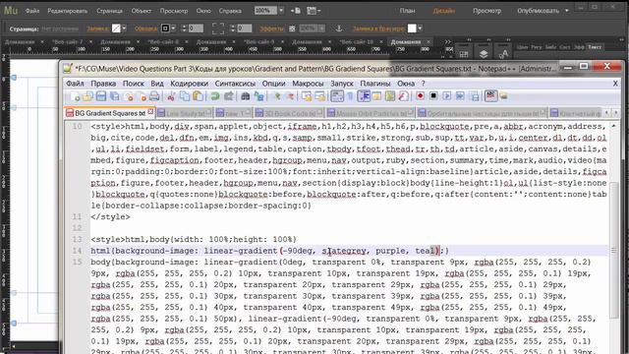
Task: Click Notepad++ vertical scrollbar thumb
Action: (x=614, y=250)
